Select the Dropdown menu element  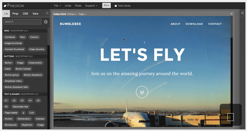(x=13, y=81)
